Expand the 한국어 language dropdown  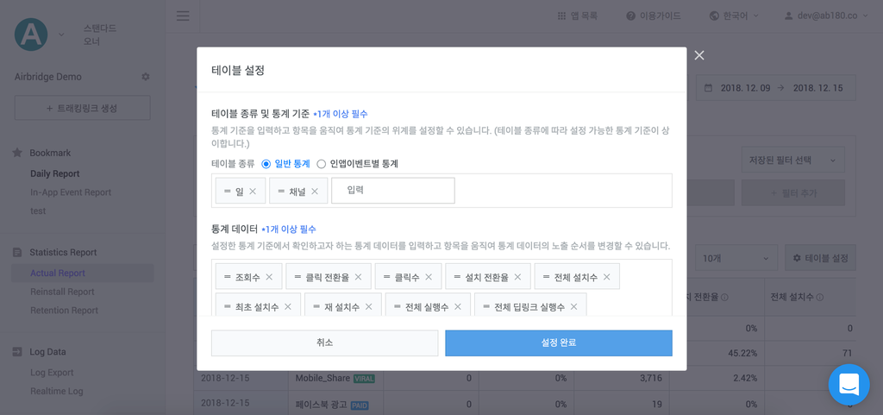pos(734,16)
